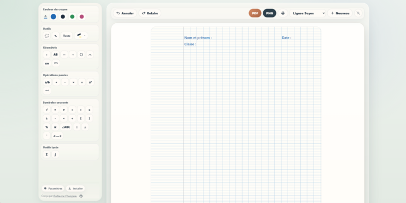
Task: Select the AB segment label tool
Action: coord(56,54)
